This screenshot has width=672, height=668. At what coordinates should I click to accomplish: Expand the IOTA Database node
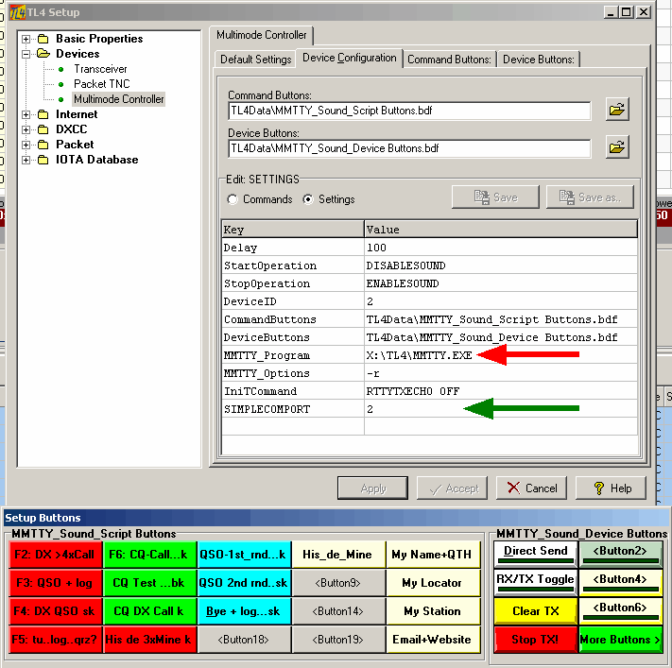click(x=26, y=160)
